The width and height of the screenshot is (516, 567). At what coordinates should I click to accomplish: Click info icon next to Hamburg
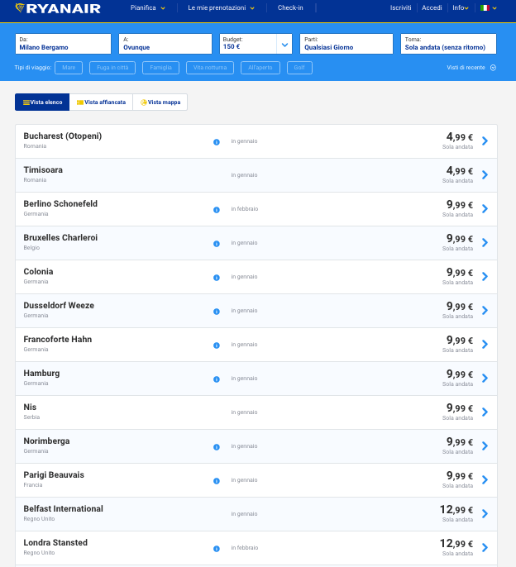(217, 379)
